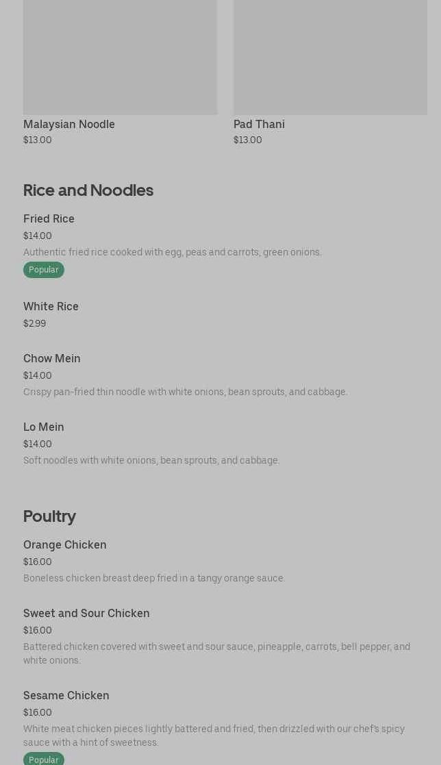Choose White Rice from the menu

[51, 307]
